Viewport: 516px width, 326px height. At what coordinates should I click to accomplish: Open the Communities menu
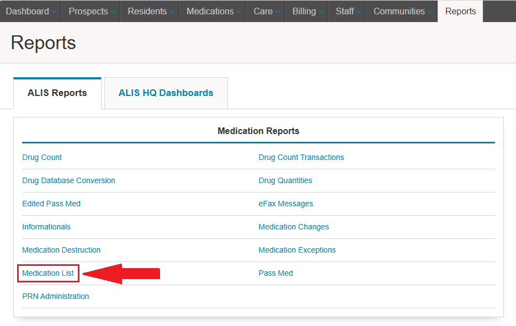click(x=402, y=11)
